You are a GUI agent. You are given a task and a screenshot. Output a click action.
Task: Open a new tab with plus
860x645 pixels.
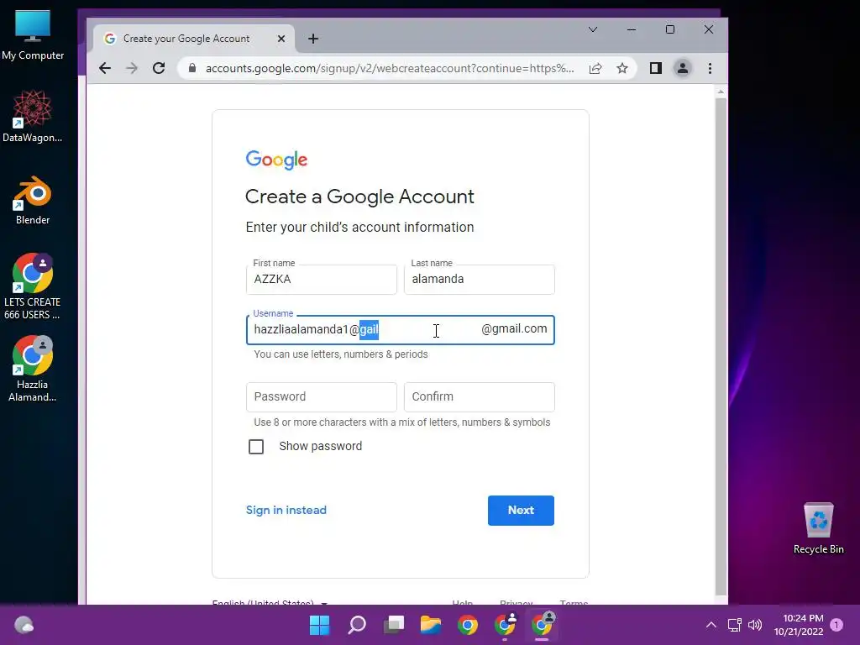[x=313, y=39]
